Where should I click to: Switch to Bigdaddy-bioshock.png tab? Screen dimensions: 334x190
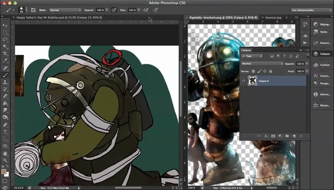click(x=223, y=17)
